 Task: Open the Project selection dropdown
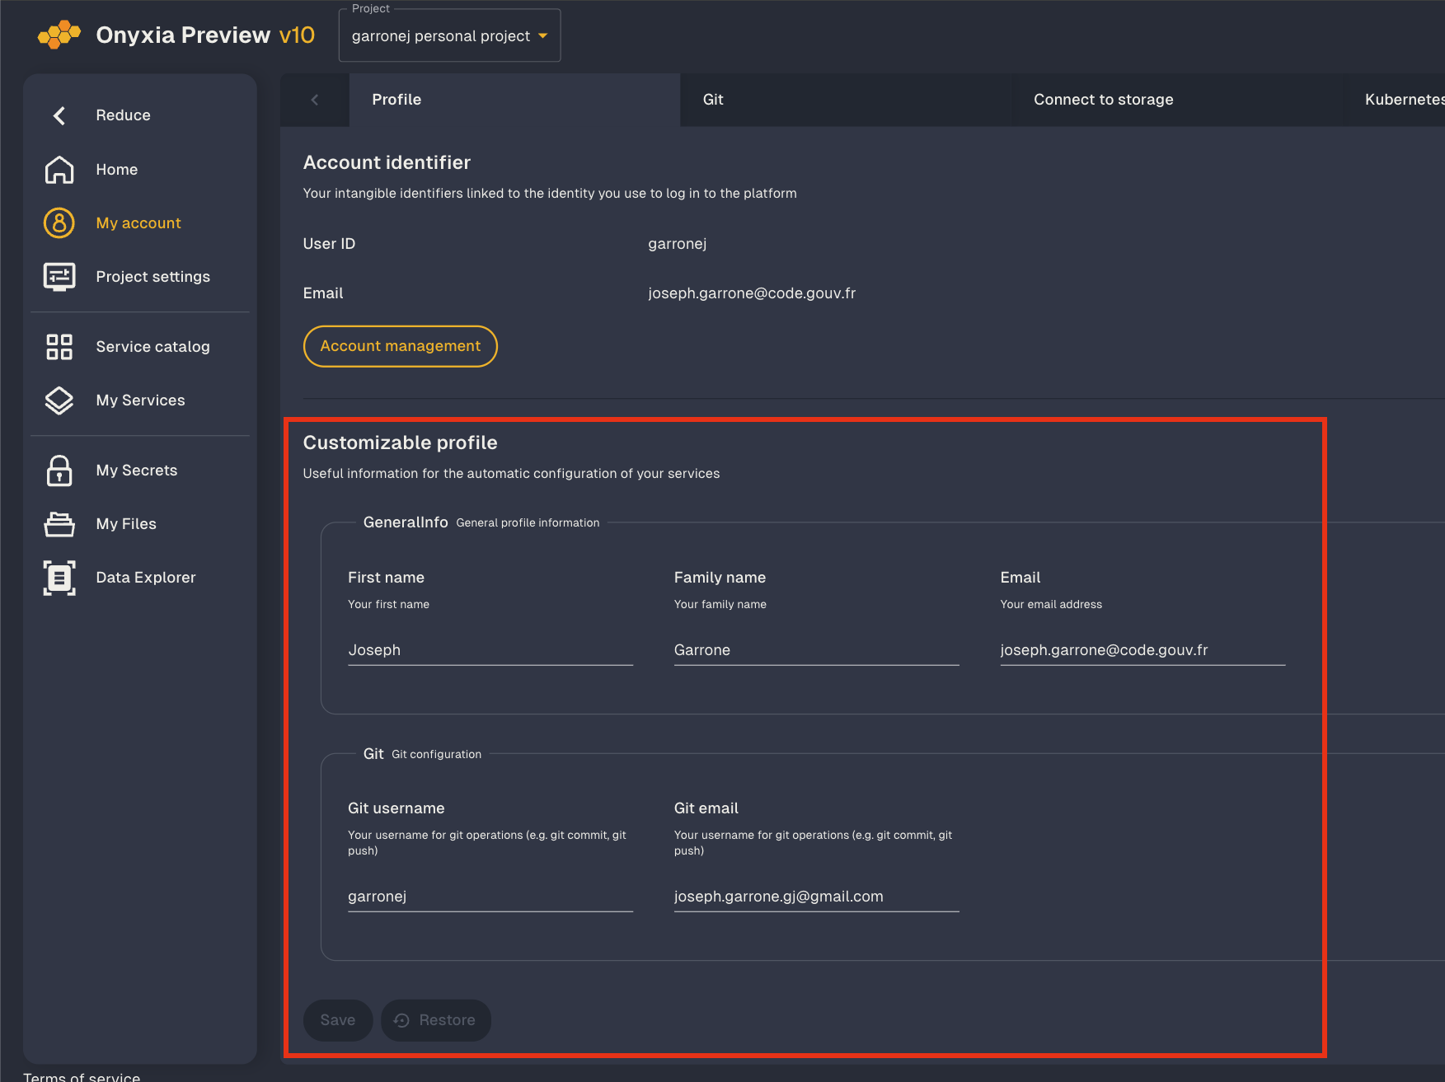coord(449,36)
